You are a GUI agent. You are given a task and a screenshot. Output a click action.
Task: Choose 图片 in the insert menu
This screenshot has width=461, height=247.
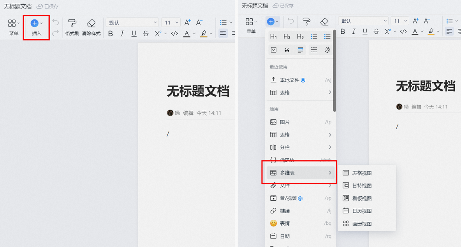pyautogui.click(x=301, y=122)
